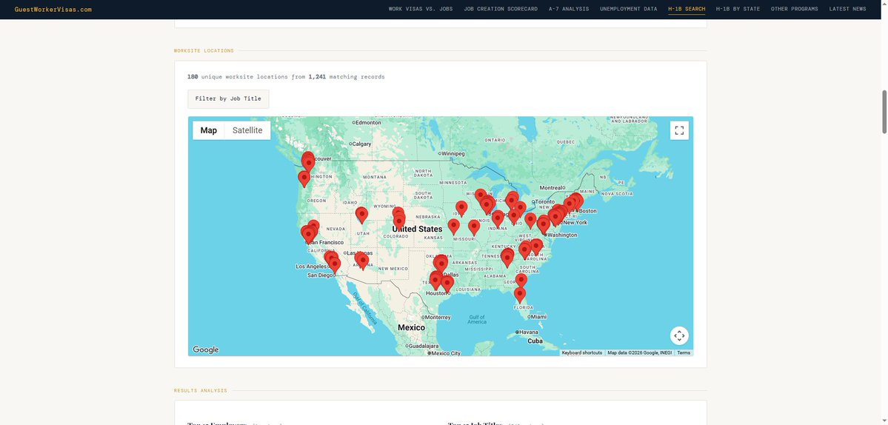Click the worksite pin in Utah

[361, 215]
